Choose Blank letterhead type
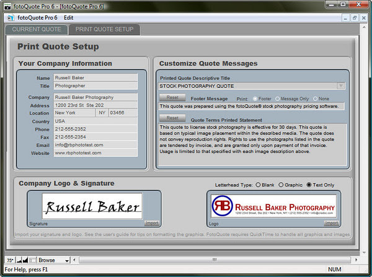372x277 pixels. tap(258, 185)
